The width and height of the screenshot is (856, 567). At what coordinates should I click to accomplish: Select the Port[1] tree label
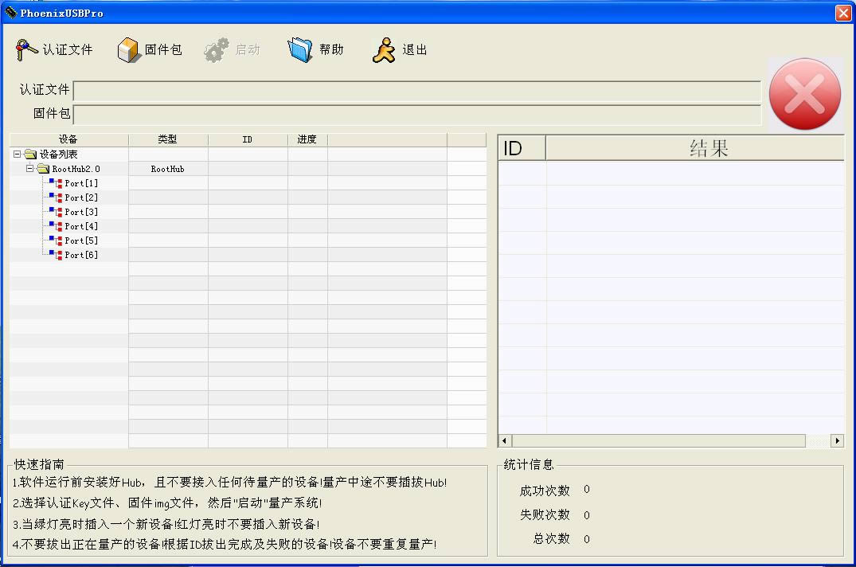coord(81,183)
